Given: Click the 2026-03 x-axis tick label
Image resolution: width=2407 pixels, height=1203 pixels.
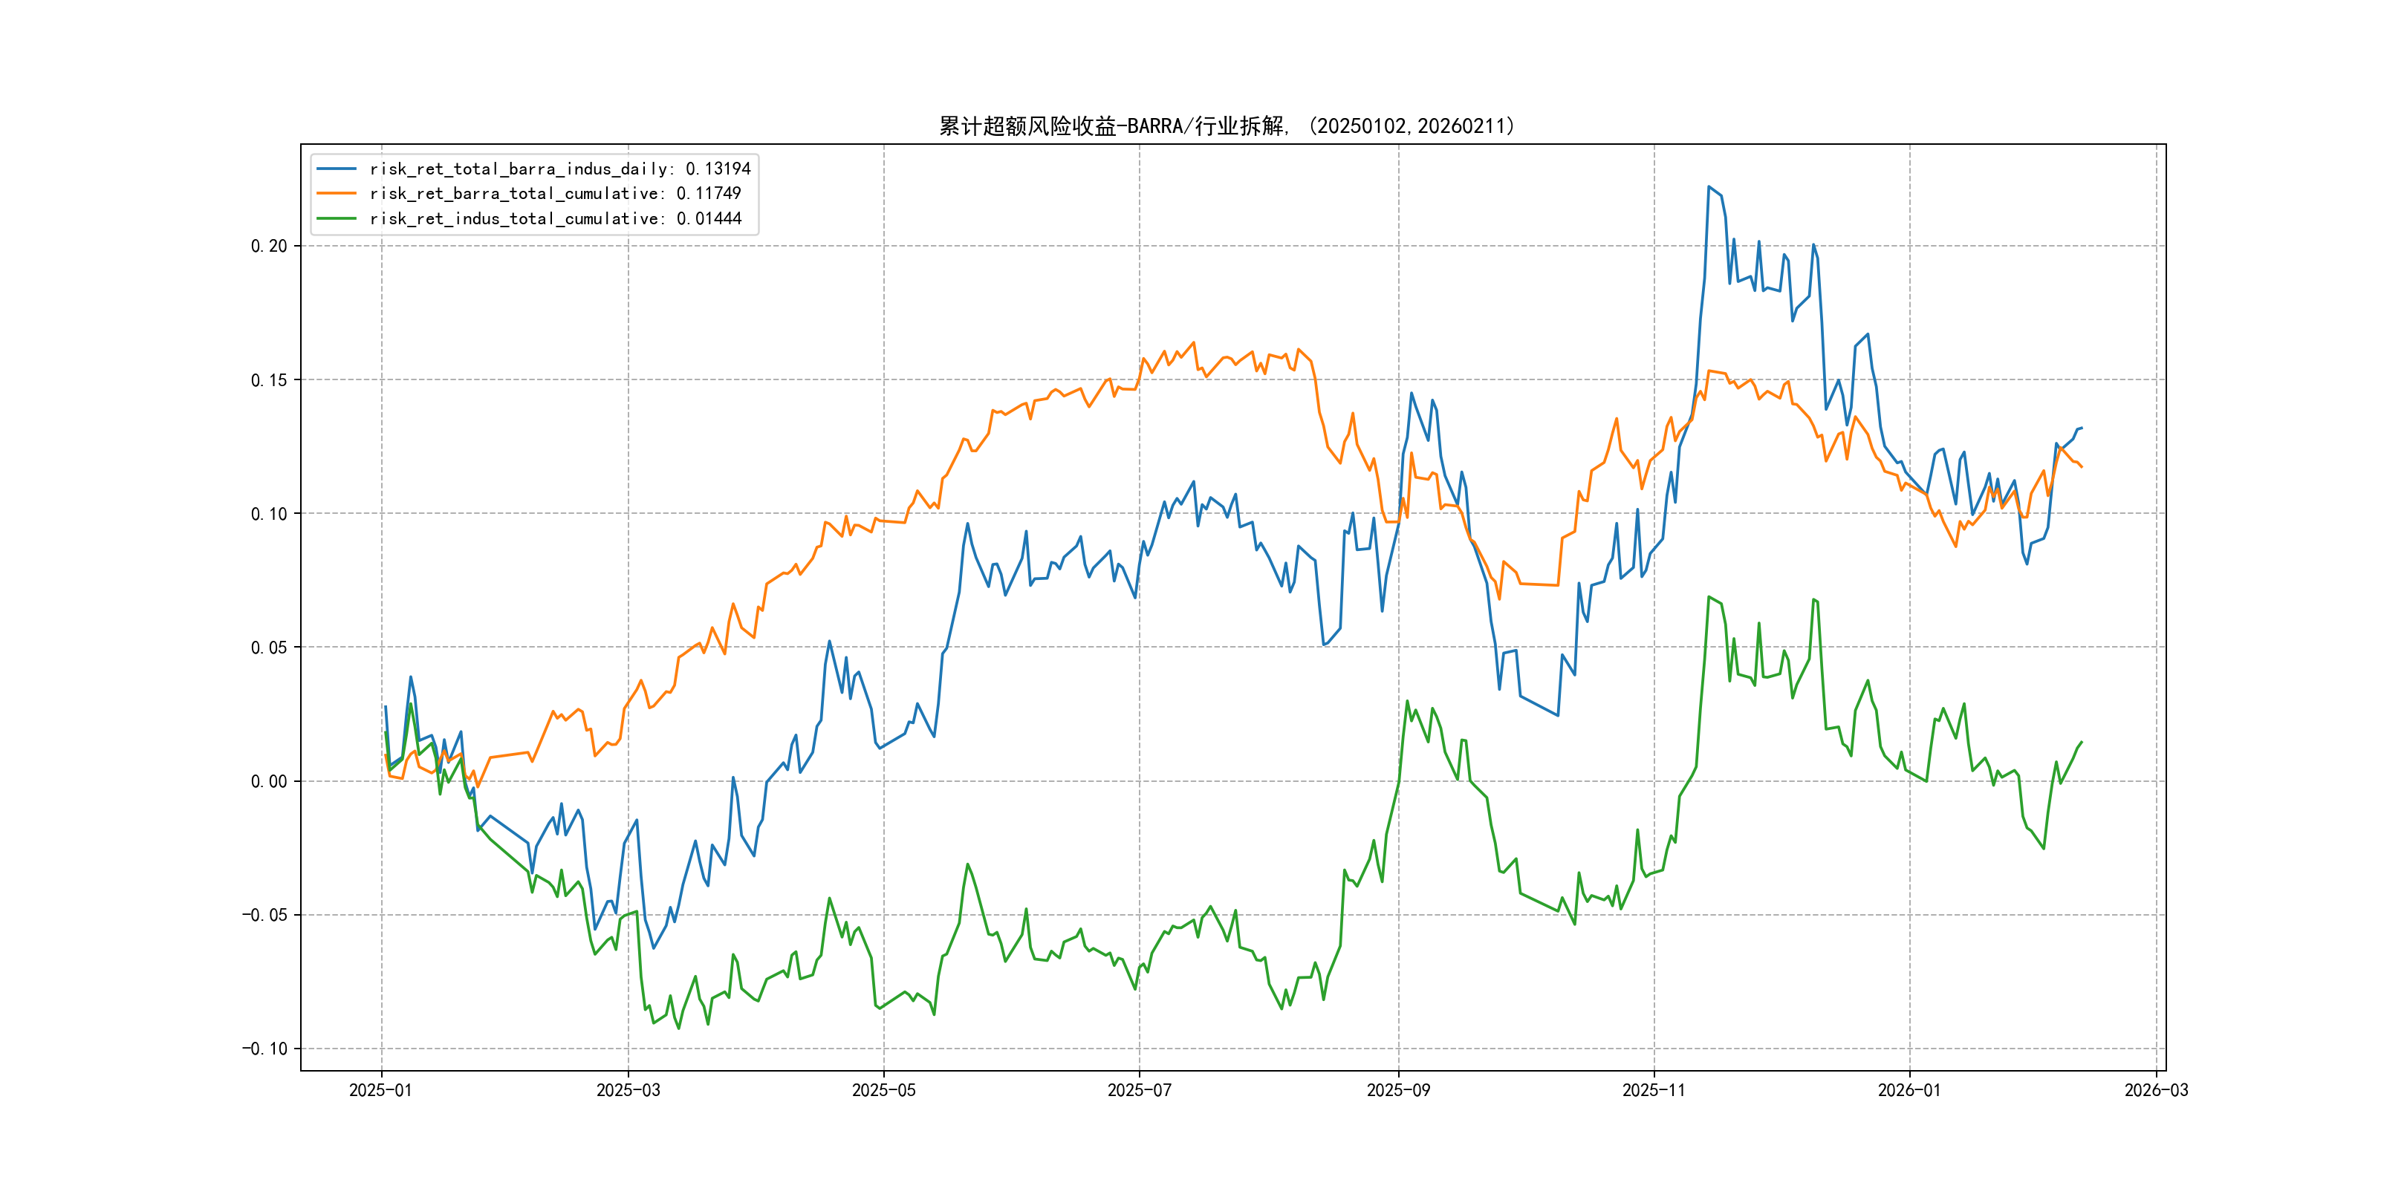Looking at the screenshot, I should click(x=2156, y=1091).
